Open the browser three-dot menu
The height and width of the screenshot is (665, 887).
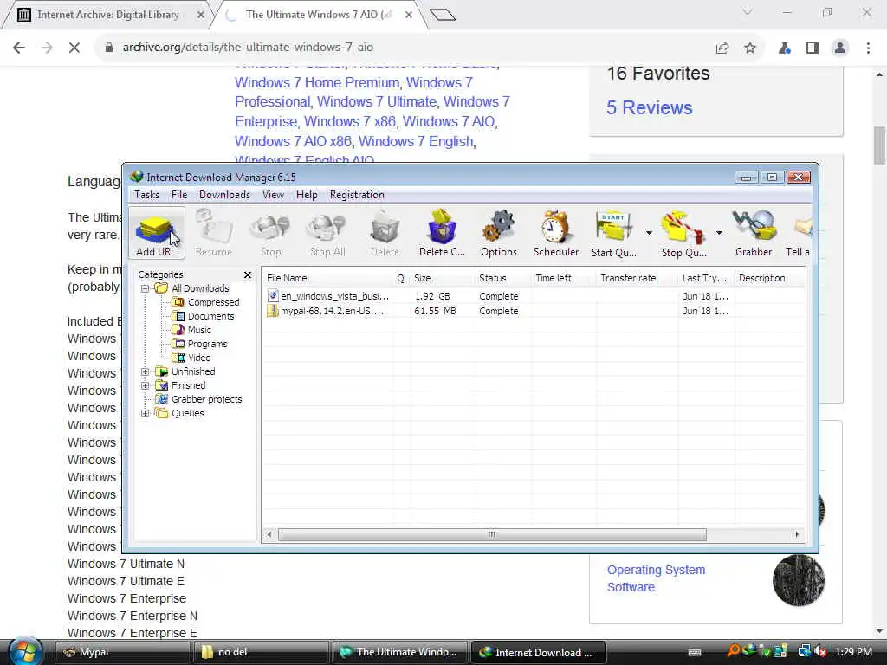coord(868,48)
